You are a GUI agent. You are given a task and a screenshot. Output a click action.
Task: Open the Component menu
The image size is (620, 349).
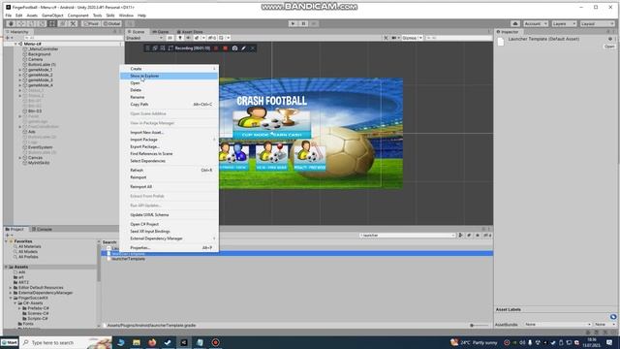[77, 16]
